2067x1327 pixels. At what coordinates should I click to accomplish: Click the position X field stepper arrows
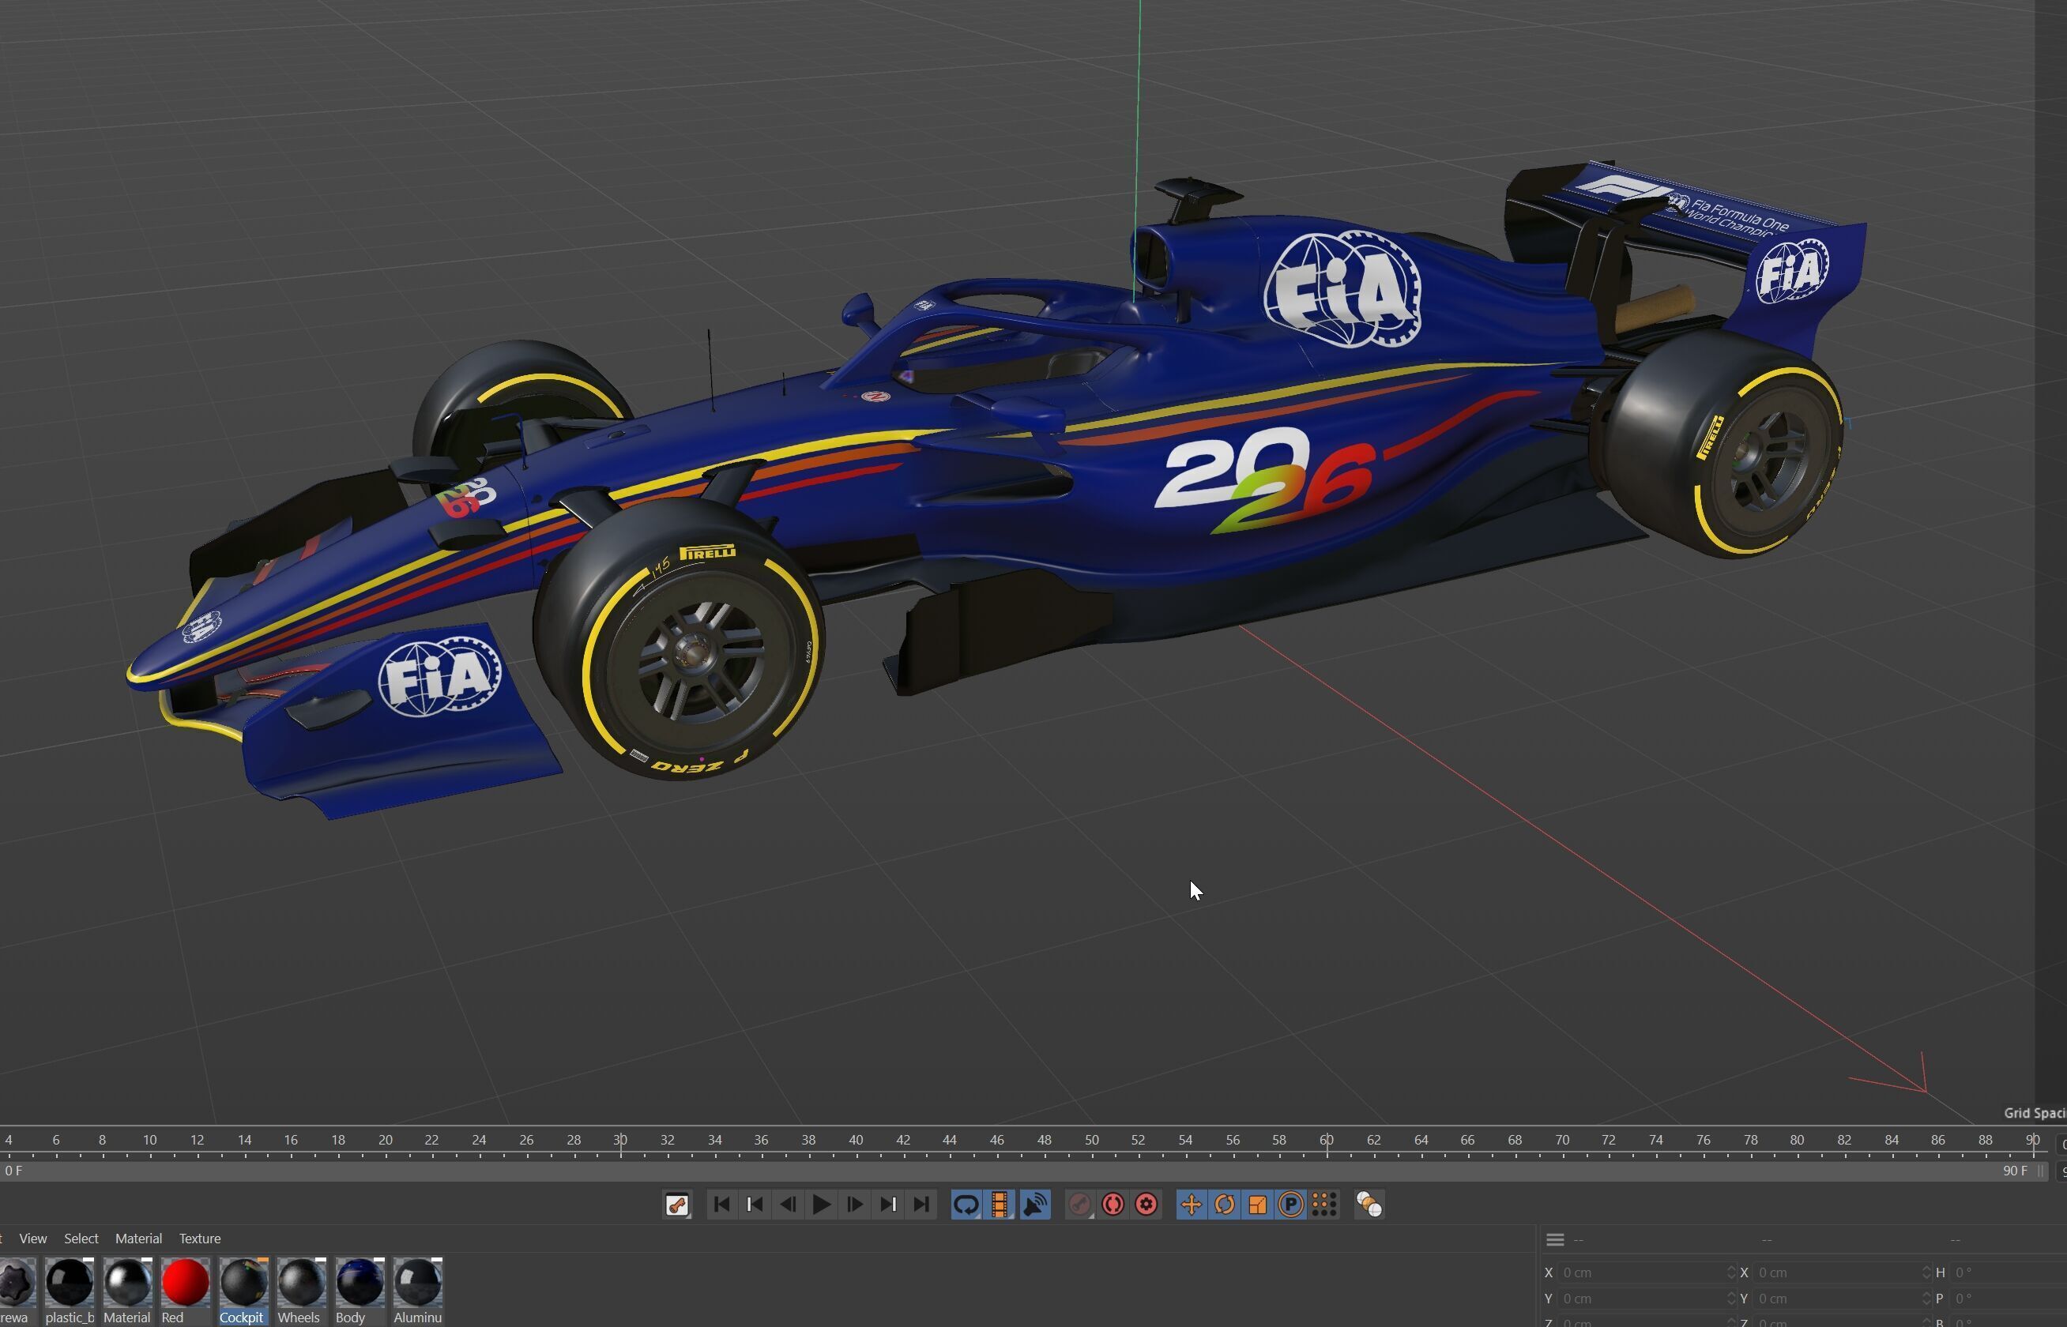tap(1731, 1272)
